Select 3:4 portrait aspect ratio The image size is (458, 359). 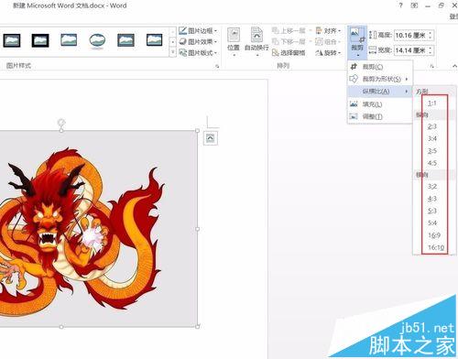pyautogui.click(x=432, y=138)
